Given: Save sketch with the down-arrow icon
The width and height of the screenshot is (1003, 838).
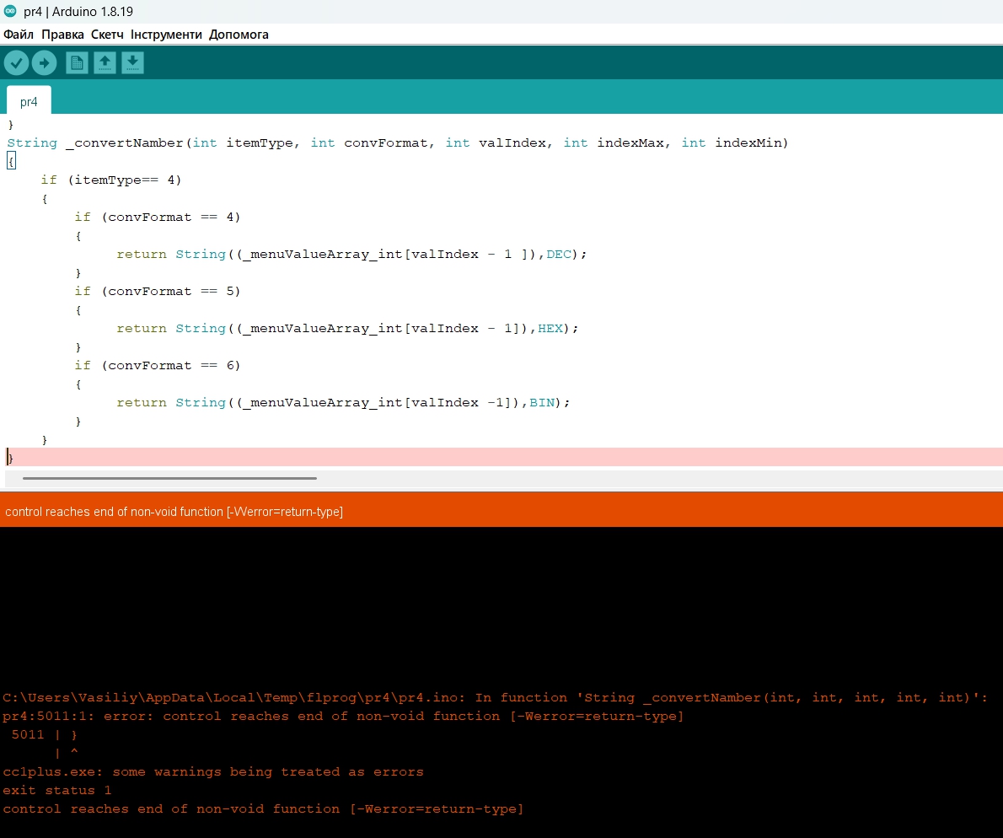Looking at the screenshot, I should point(132,62).
